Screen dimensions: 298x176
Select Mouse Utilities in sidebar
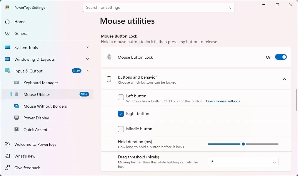pos(47,94)
